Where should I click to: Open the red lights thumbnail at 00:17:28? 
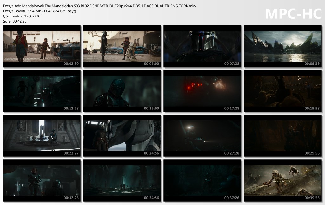tap(202, 91)
